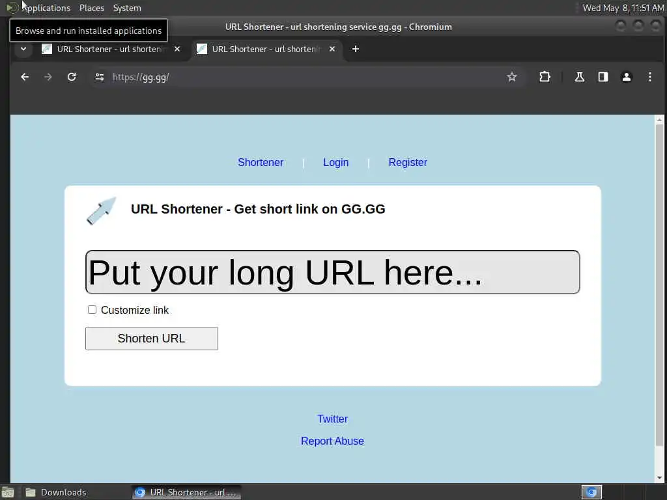667x500 pixels.
Task: Open the Twitter link
Action: click(x=333, y=419)
